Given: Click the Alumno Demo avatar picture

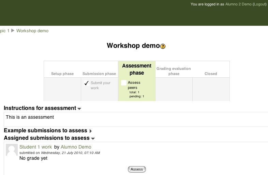Looking at the screenshot, I should 12,150.
